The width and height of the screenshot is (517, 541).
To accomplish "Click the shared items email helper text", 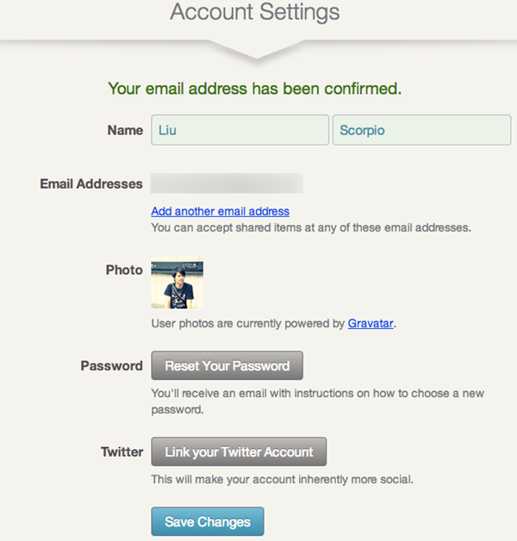I will click(x=311, y=228).
